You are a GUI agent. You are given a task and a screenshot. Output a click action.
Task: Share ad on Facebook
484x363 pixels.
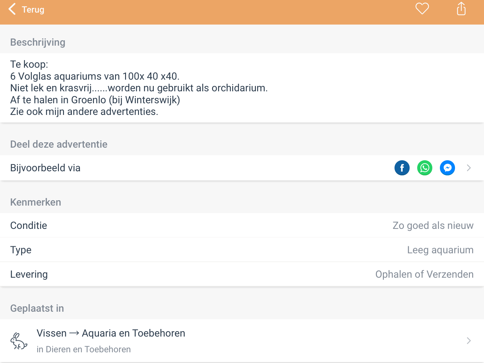tap(402, 168)
